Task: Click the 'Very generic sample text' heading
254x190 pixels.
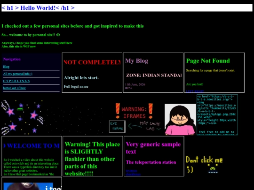Action: click(x=153, y=148)
